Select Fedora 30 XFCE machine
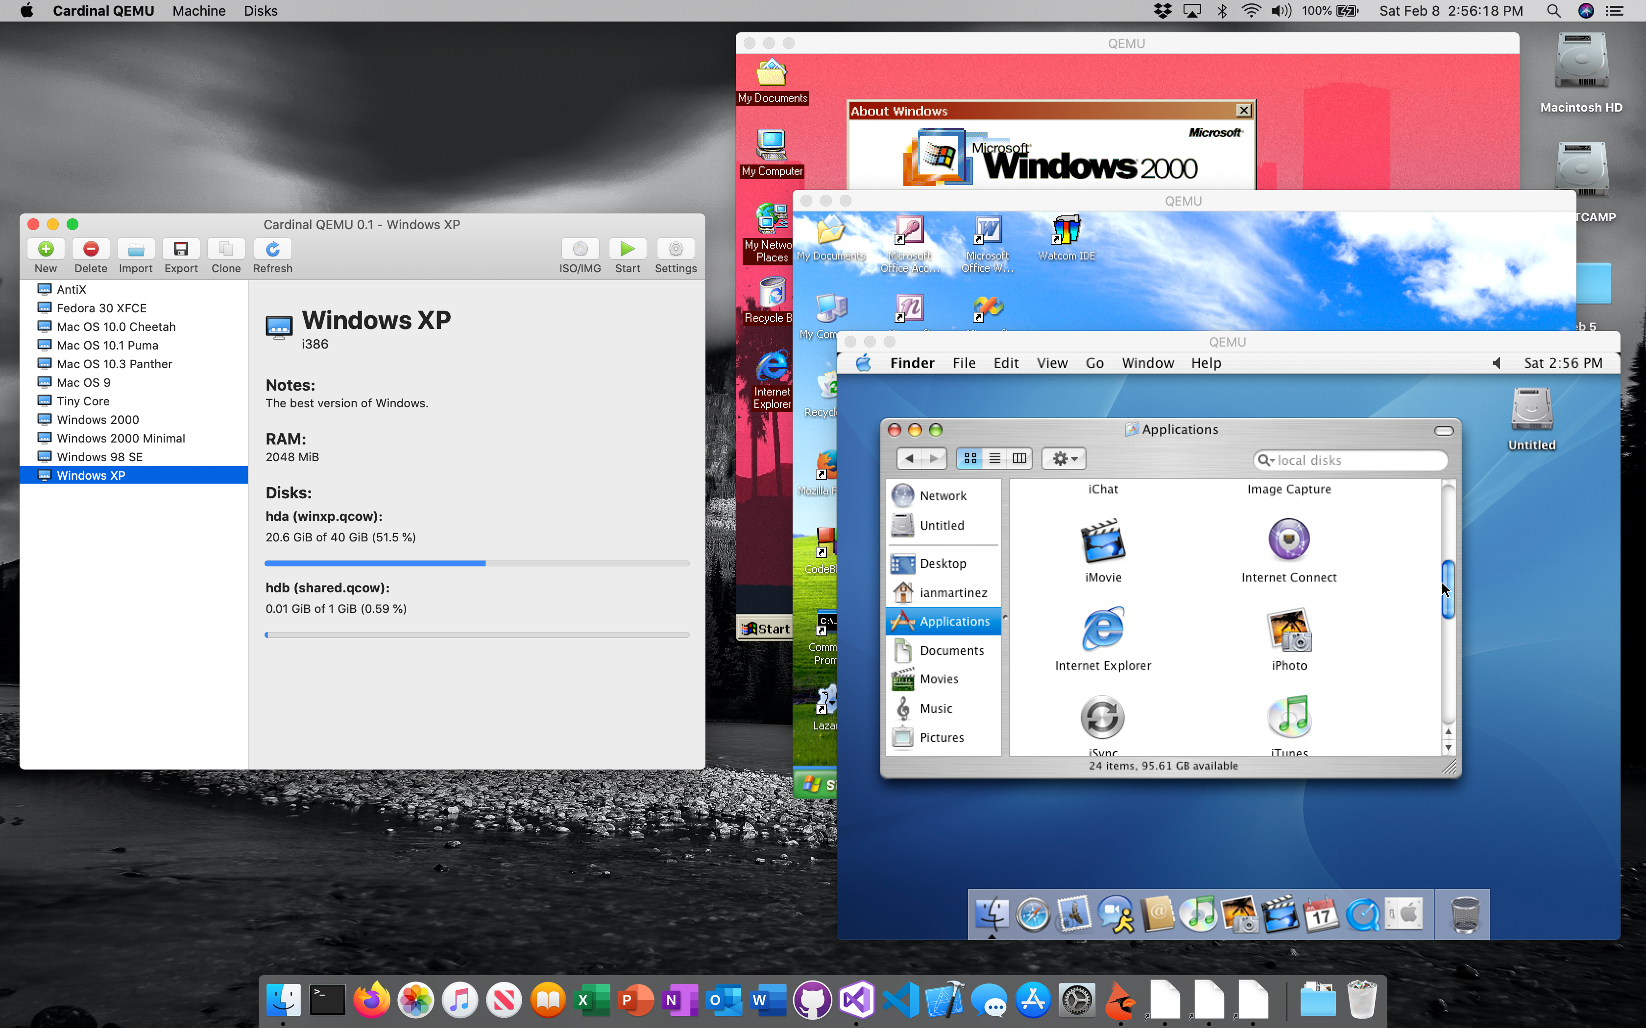 [x=134, y=308]
